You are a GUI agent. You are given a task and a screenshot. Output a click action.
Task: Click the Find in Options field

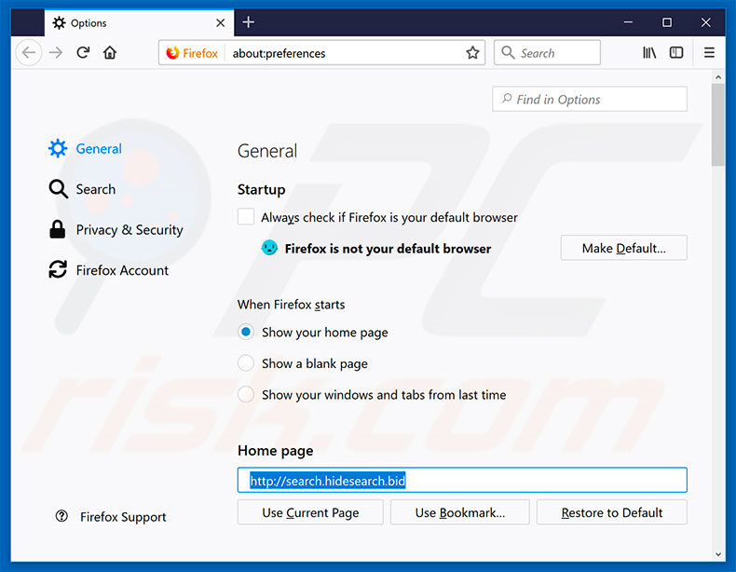pyautogui.click(x=590, y=99)
